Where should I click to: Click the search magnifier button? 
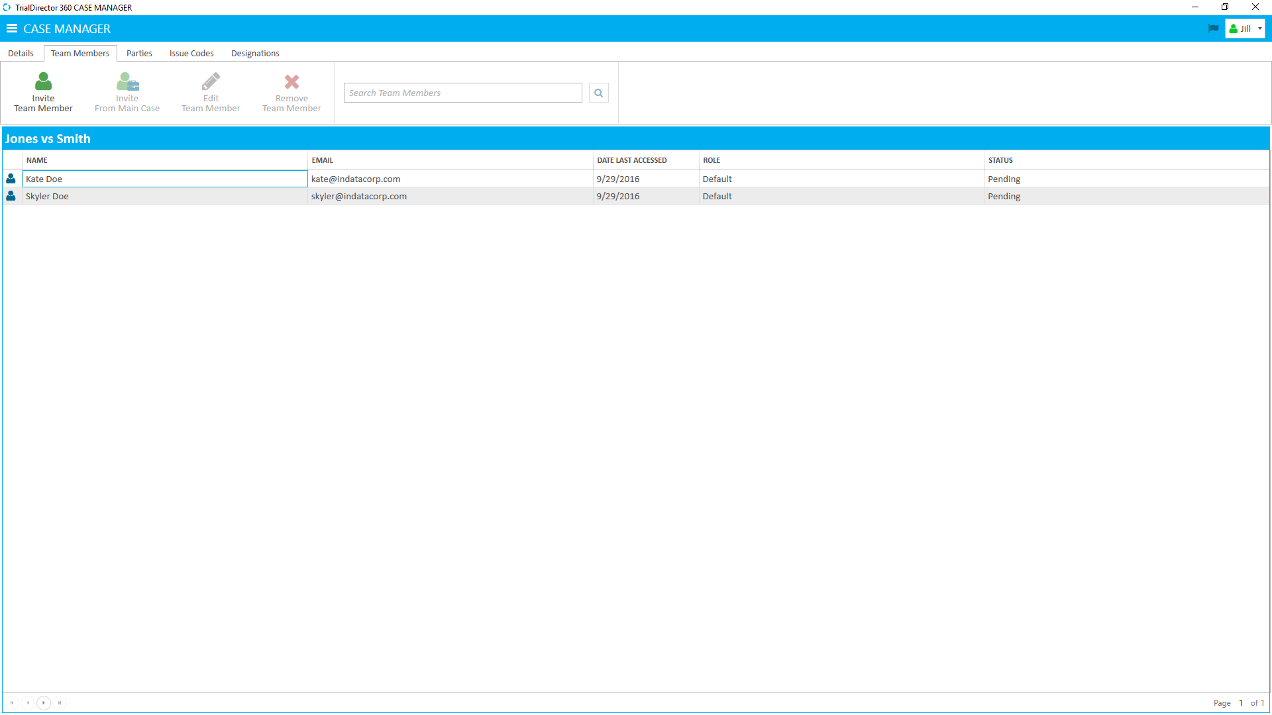(x=598, y=93)
